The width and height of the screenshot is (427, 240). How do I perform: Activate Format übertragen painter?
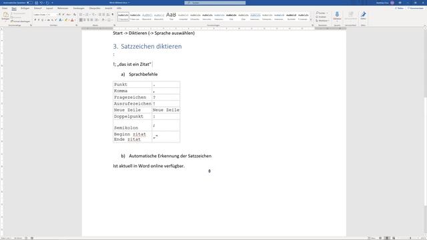coord(21,21)
